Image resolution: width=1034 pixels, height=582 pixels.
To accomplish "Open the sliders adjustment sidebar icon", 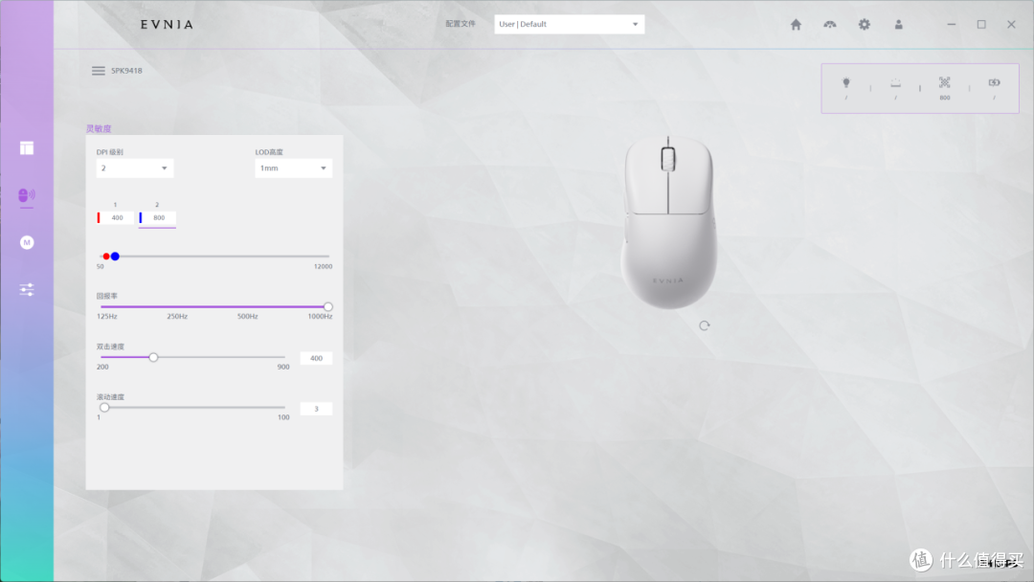I will click(x=27, y=289).
